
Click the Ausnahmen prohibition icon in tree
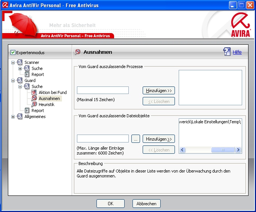tap(34, 98)
